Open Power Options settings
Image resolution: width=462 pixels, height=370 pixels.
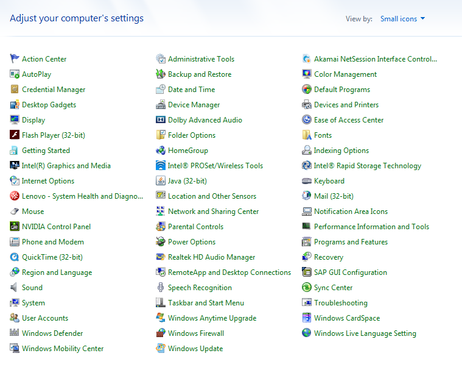click(192, 242)
